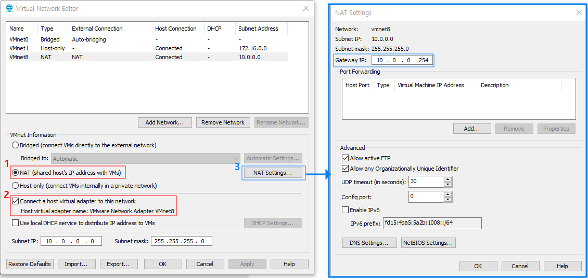Click Host Port column header
This screenshot has width=588, height=278.
(x=358, y=85)
